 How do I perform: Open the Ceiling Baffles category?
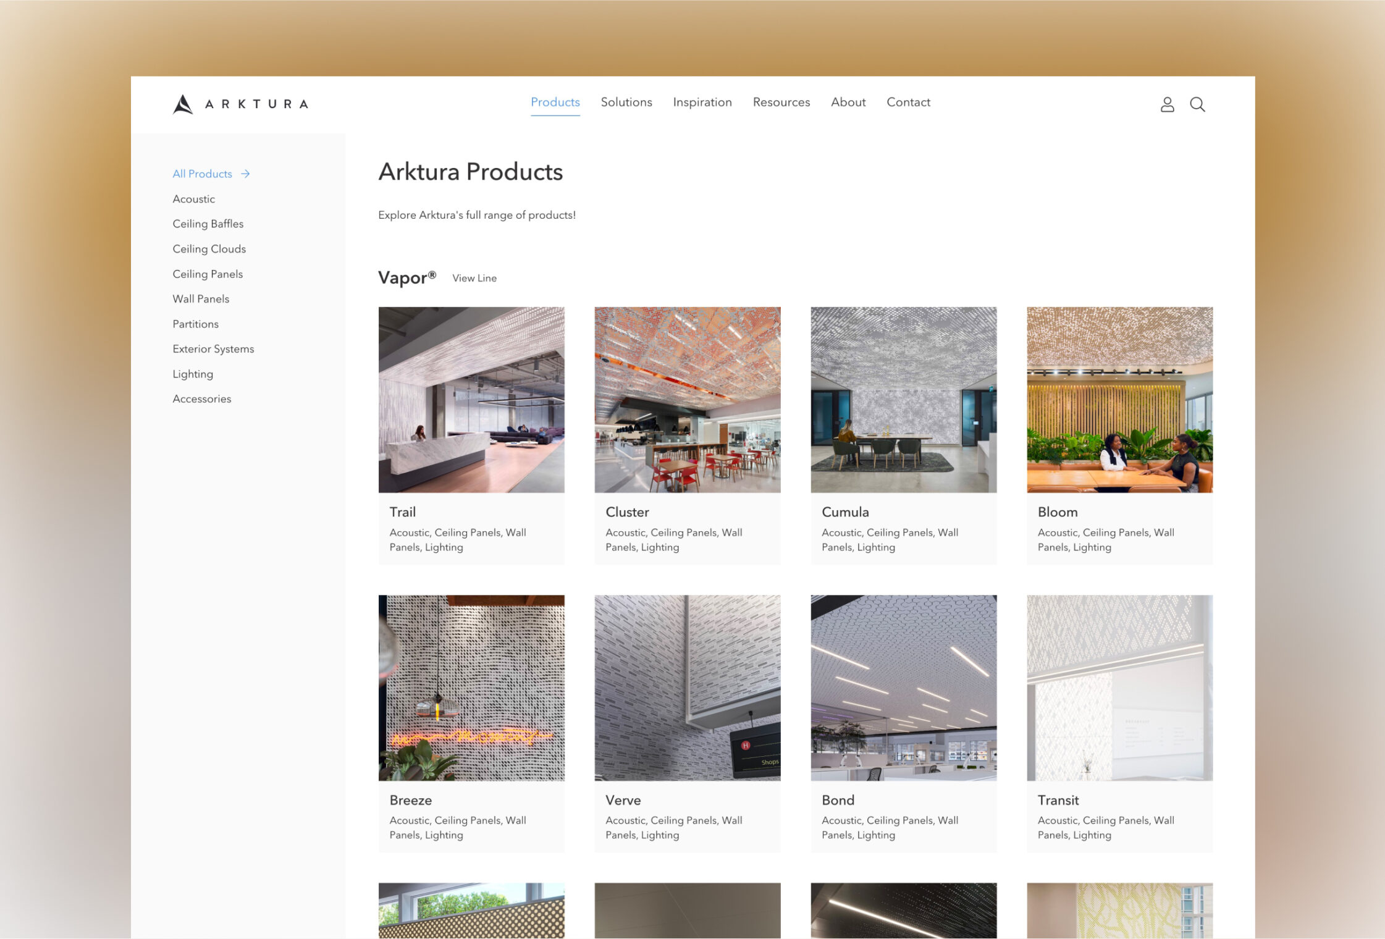(208, 224)
